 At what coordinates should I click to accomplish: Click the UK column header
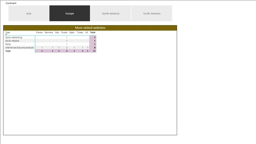[86, 32]
